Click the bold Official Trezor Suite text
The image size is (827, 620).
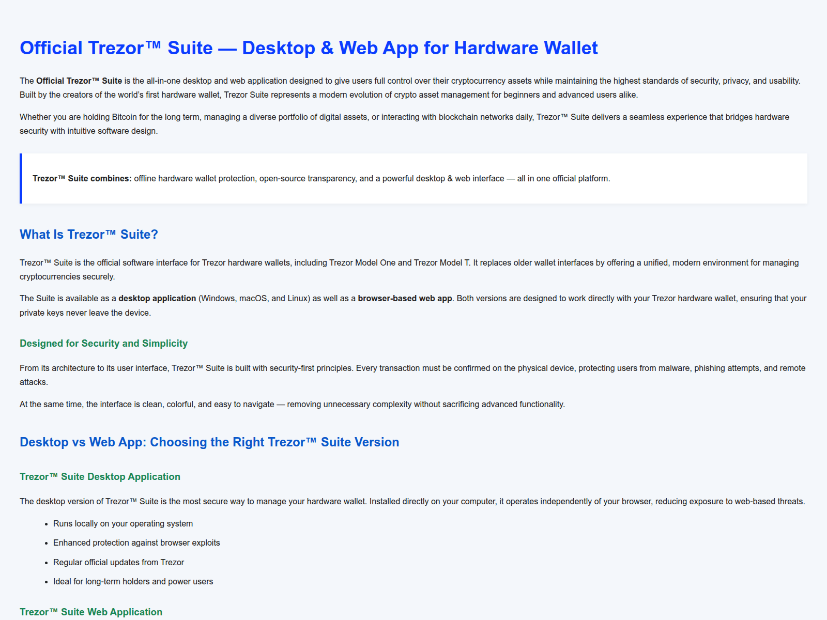pos(78,81)
